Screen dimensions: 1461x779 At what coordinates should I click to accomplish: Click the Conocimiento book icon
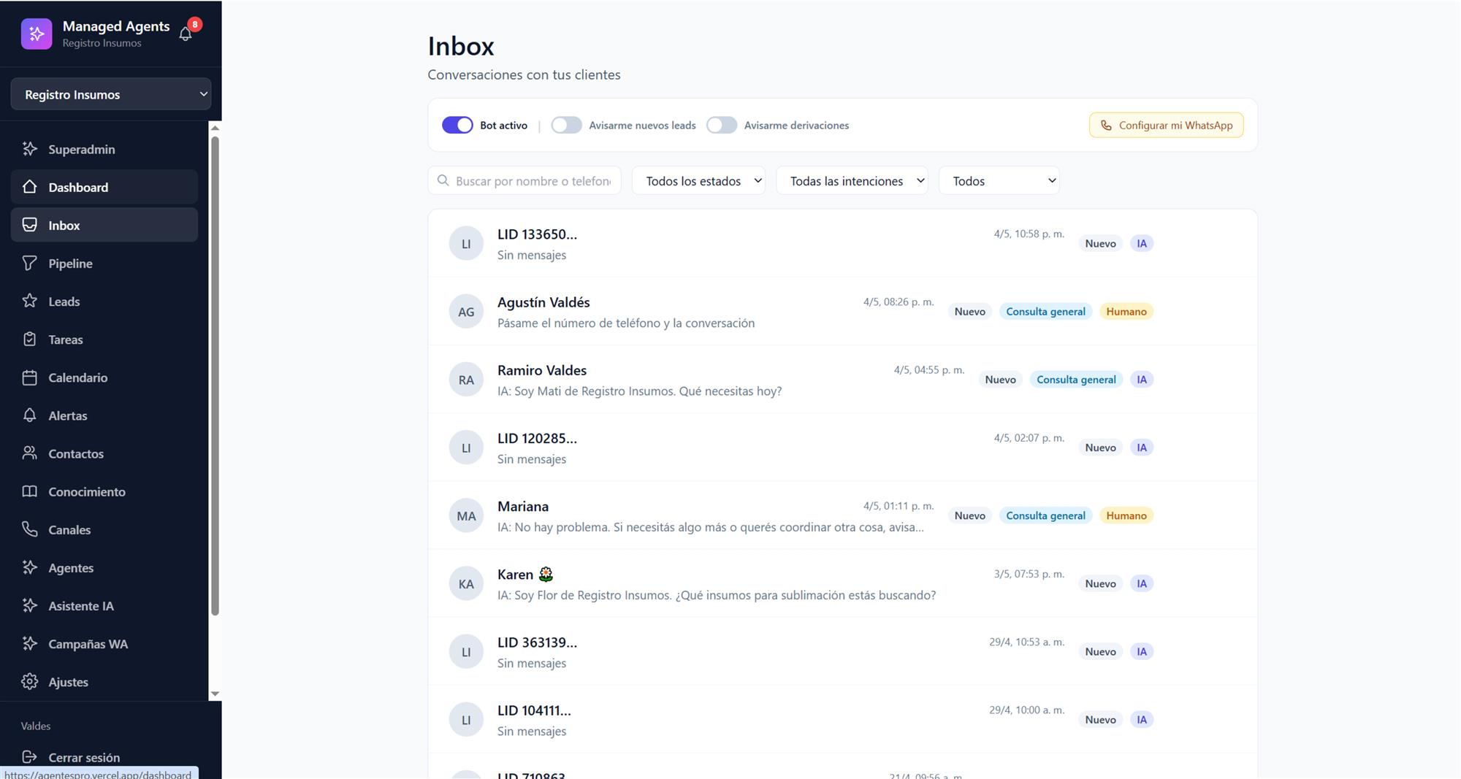pyautogui.click(x=30, y=491)
